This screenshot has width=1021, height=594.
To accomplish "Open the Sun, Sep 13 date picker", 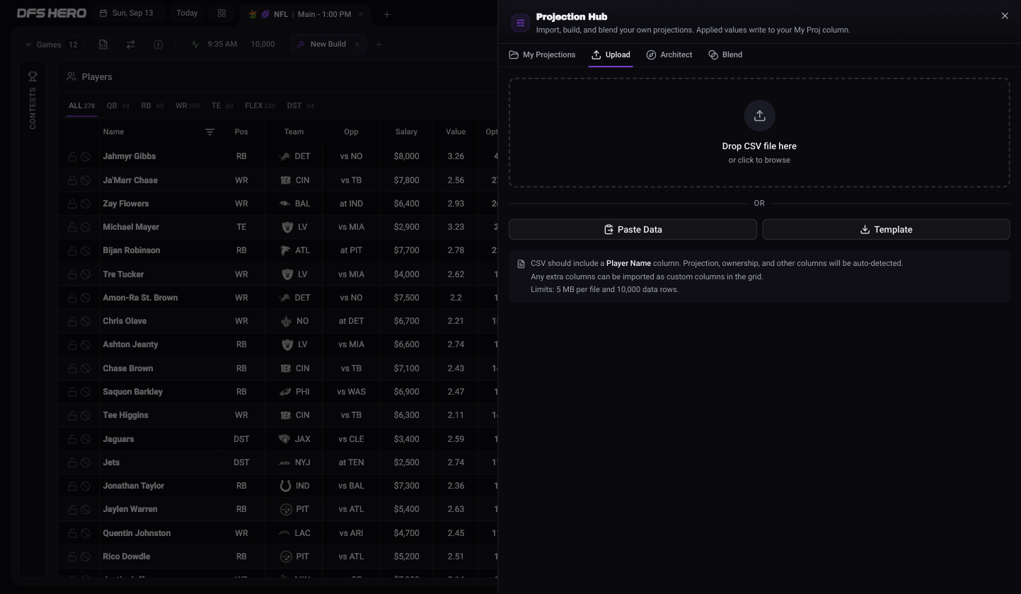I will [127, 13].
